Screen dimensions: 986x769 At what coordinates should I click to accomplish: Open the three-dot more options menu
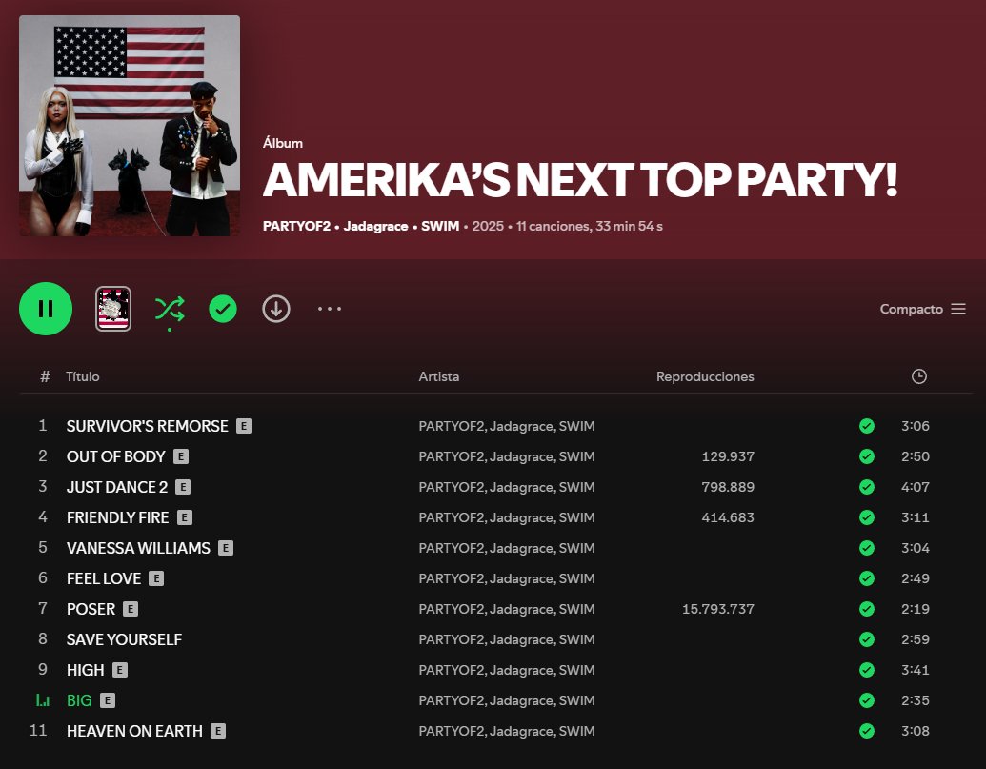point(330,309)
